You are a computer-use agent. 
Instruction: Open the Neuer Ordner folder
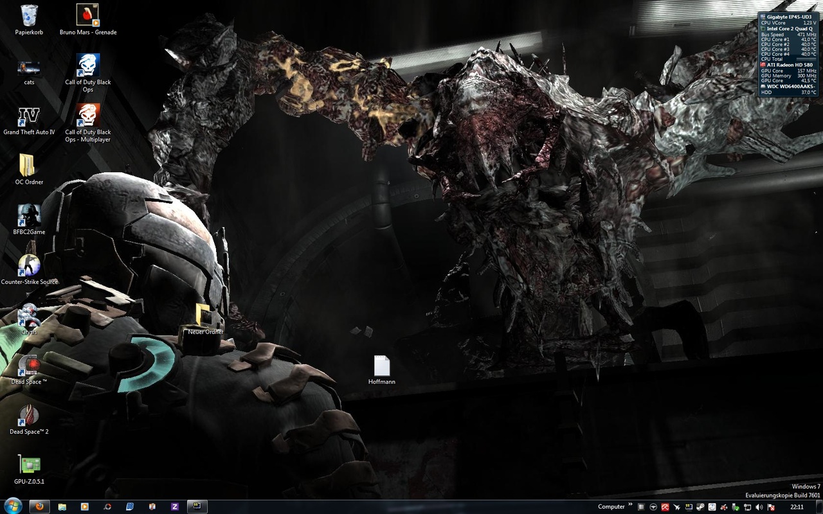pyautogui.click(x=205, y=319)
